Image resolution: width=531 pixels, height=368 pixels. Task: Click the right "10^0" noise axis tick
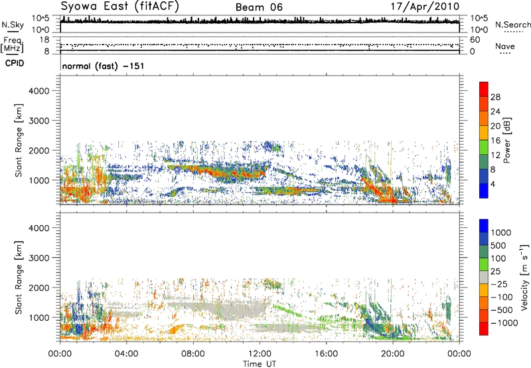(479, 30)
